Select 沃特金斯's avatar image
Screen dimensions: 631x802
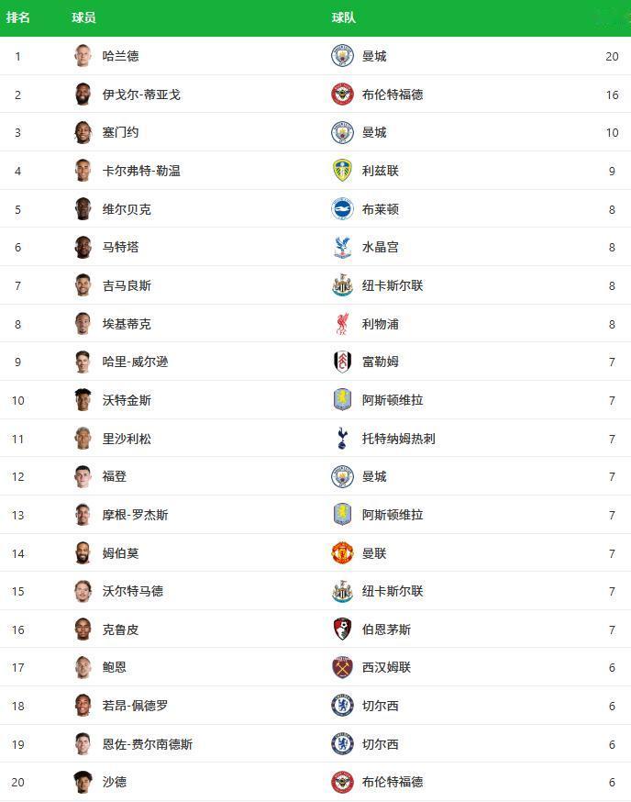pos(83,400)
